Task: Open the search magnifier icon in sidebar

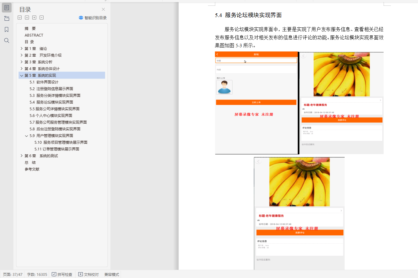Action: tap(7, 40)
